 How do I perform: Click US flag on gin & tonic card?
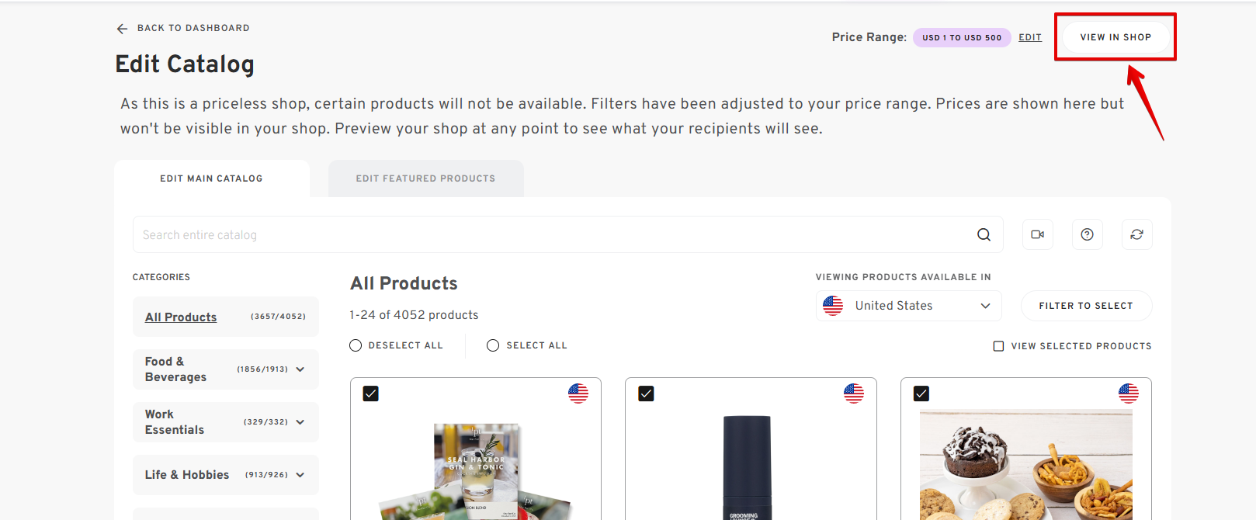point(578,393)
